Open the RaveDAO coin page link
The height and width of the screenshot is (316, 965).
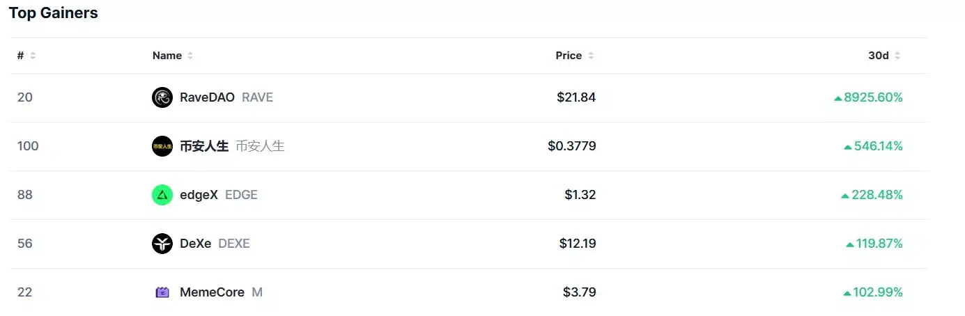tap(207, 97)
